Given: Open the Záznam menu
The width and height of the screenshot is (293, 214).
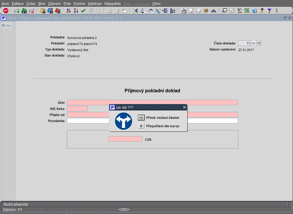Looking at the screenshot, I should tap(54, 4).
